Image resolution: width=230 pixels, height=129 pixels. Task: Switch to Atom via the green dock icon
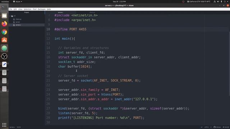(x=4, y=48)
